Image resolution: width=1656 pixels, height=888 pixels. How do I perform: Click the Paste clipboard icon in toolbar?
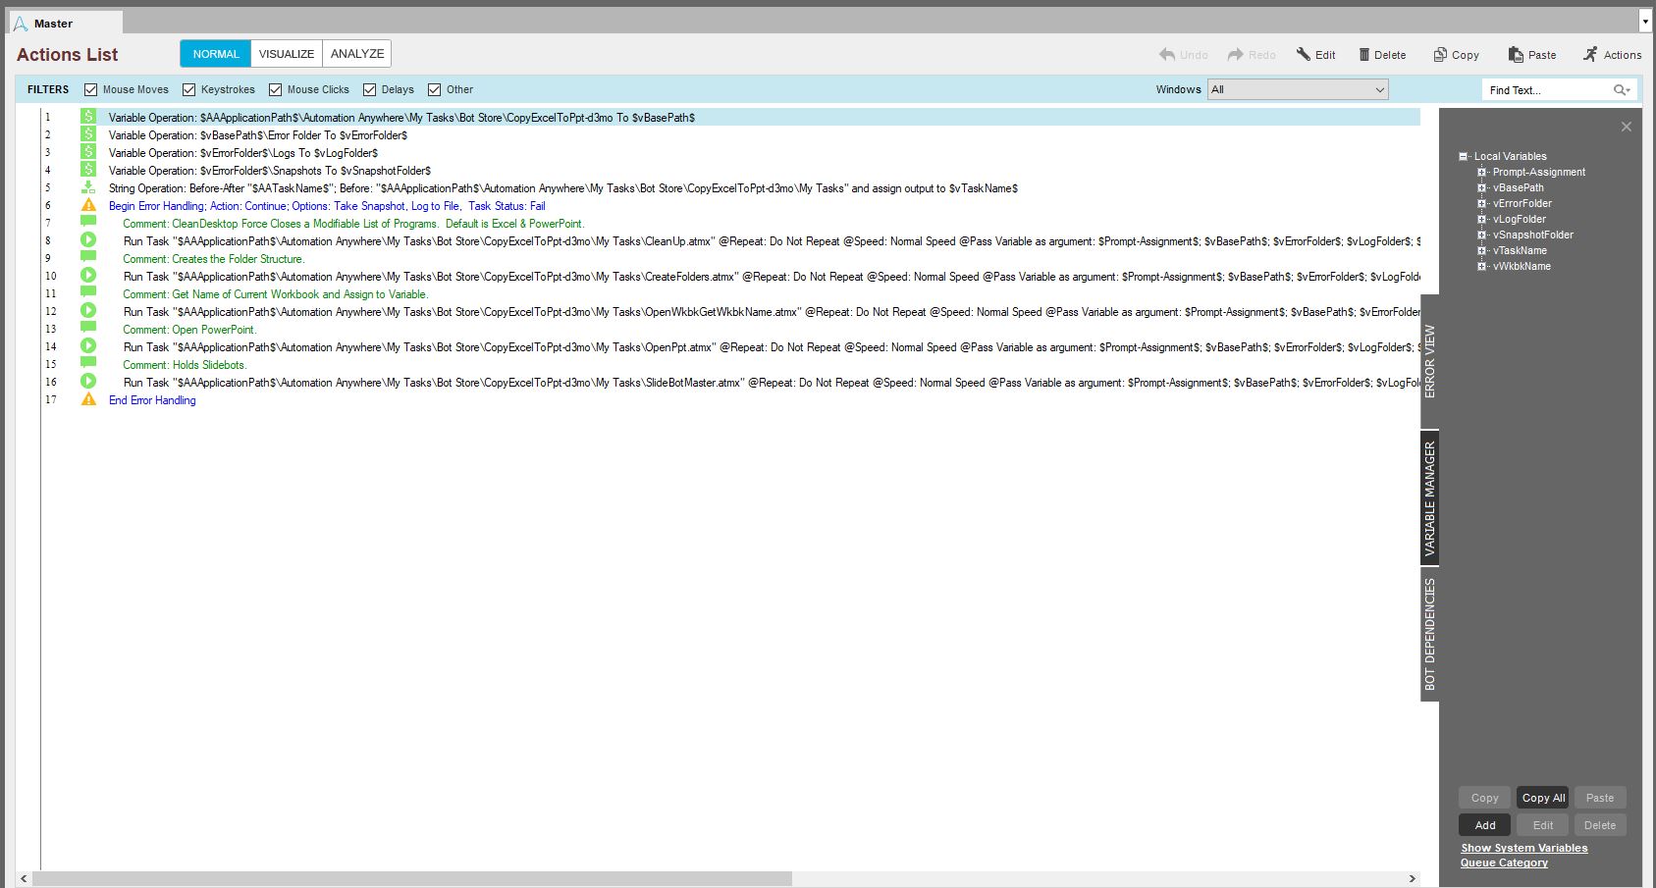click(x=1516, y=55)
